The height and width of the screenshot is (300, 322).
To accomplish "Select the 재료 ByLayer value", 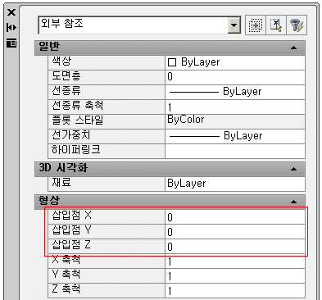I will point(235,184).
